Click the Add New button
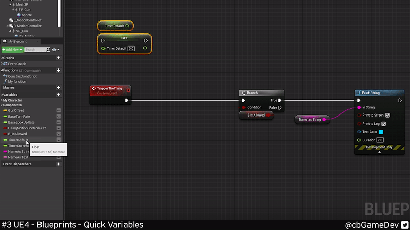Image resolution: width=410 pixels, height=230 pixels. (11, 50)
